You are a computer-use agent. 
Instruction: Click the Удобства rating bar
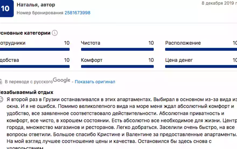tap(34, 66)
